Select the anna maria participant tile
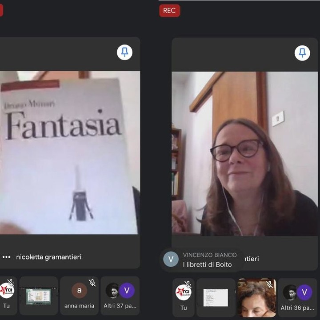The image size is (320, 320). pos(79,296)
